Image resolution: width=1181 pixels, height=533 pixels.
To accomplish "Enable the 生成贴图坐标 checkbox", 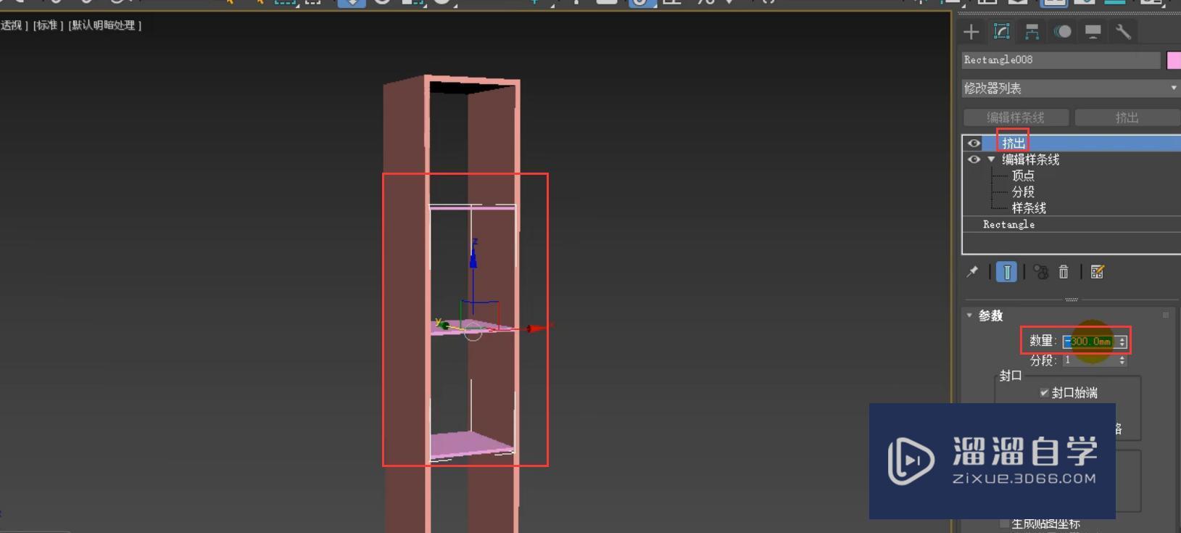I will pos(1004,524).
